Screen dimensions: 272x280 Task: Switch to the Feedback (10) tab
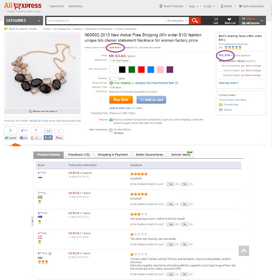click(79, 154)
